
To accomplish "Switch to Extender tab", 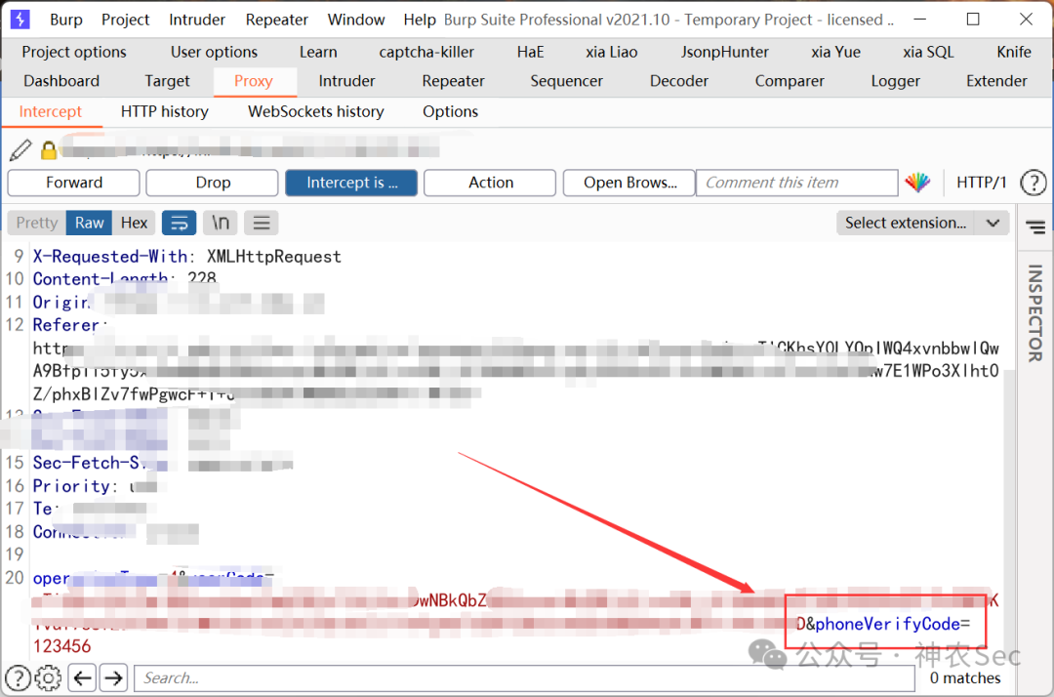I will [996, 81].
